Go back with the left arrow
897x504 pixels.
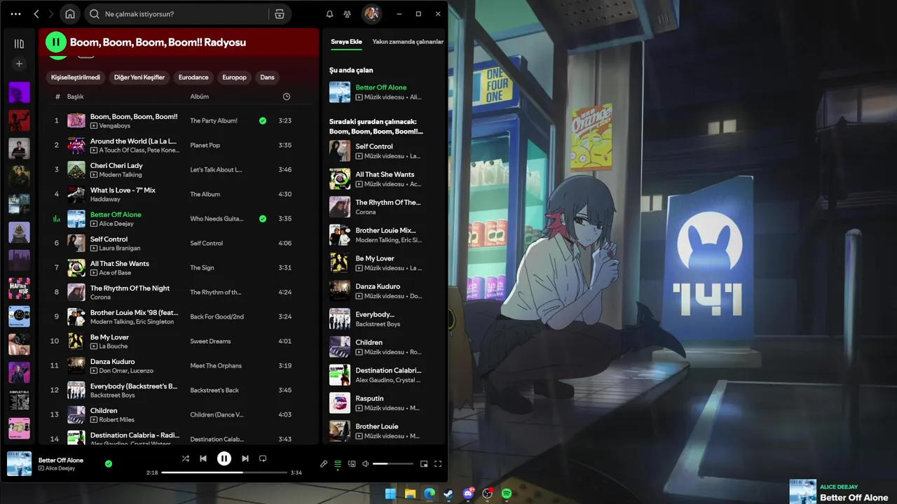pyautogui.click(x=36, y=14)
